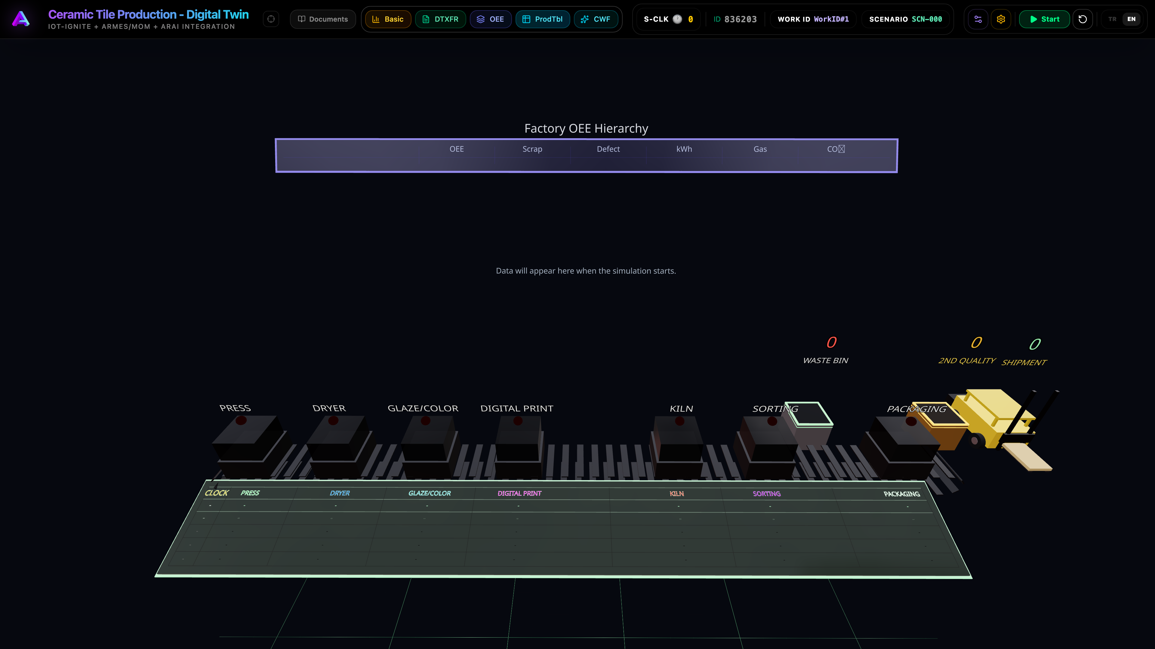Image resolution: width=1155 pixels, height=649 pixels.
Task: Click the PACKAGING column on floor table
Action: [901, 494]
